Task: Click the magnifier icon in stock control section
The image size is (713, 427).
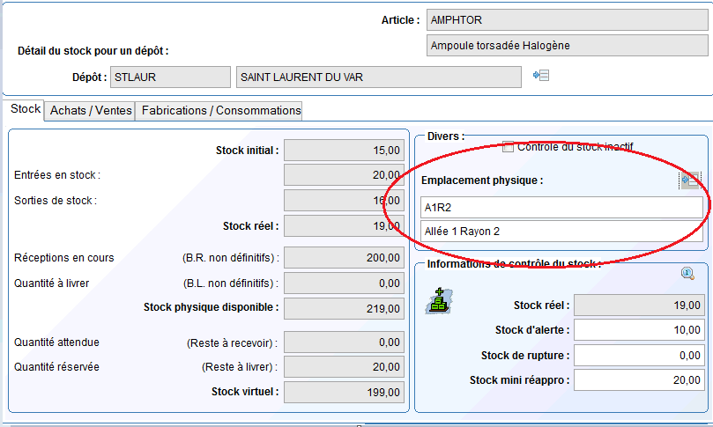Action: (x=687, y=274)
